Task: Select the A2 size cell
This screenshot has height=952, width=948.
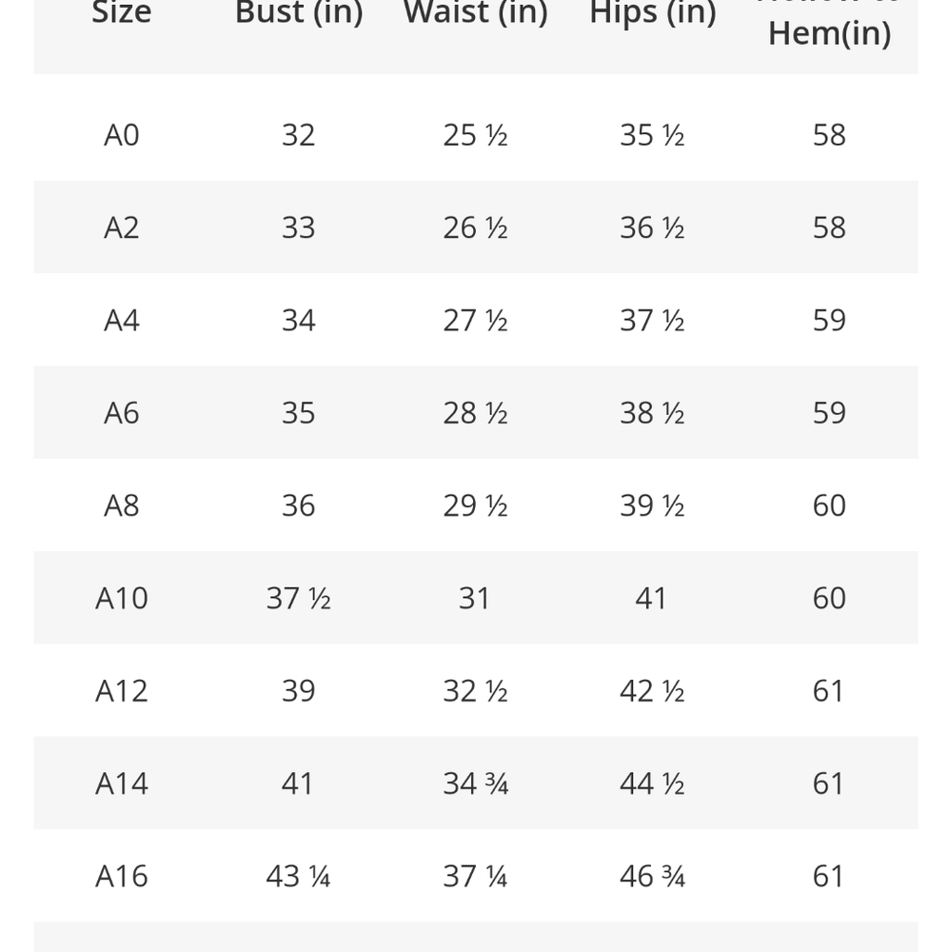Action: 121,228
